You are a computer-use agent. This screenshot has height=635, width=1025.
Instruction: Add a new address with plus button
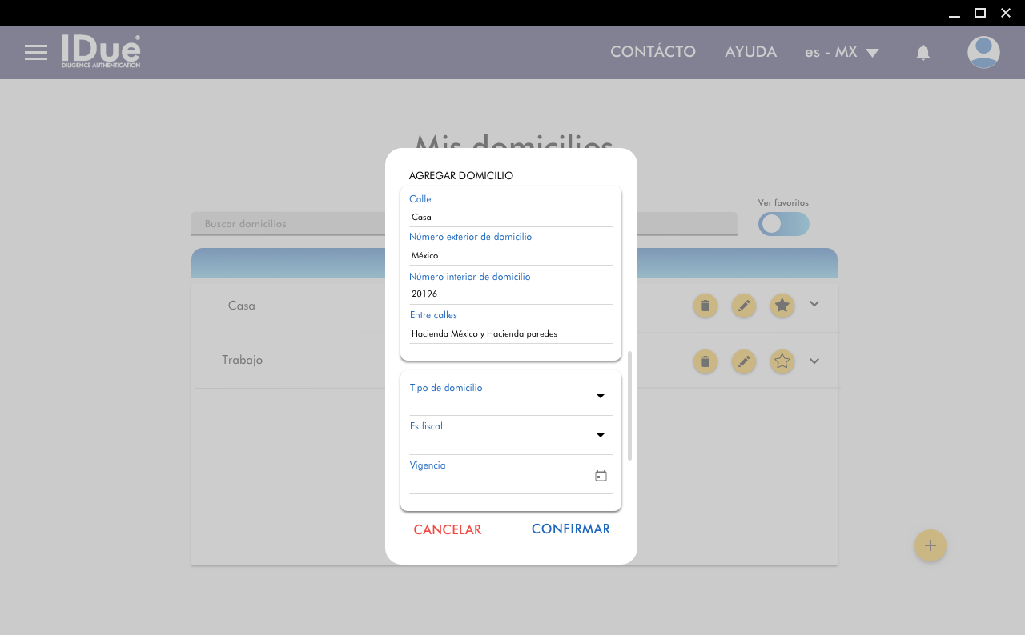pyautogui.click(x=931, y=545)
